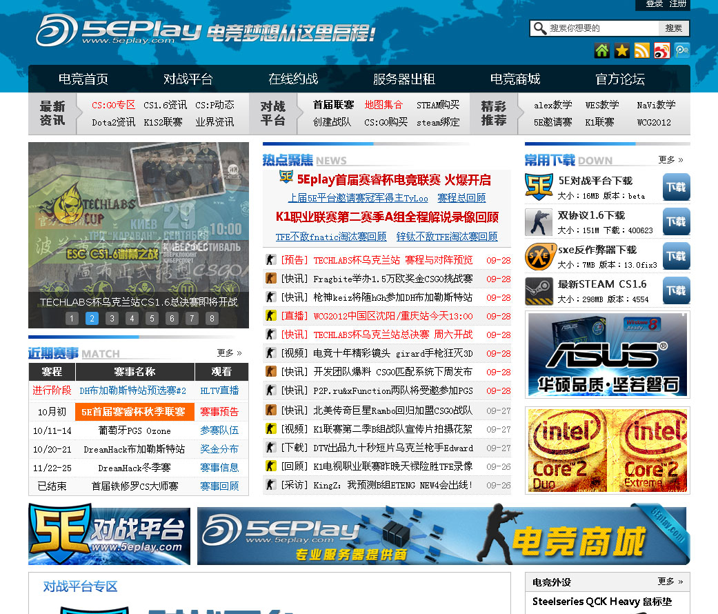718x614 pixels.
Task: Click the blue Tencent Weibo icon
Action: (682, 50)
